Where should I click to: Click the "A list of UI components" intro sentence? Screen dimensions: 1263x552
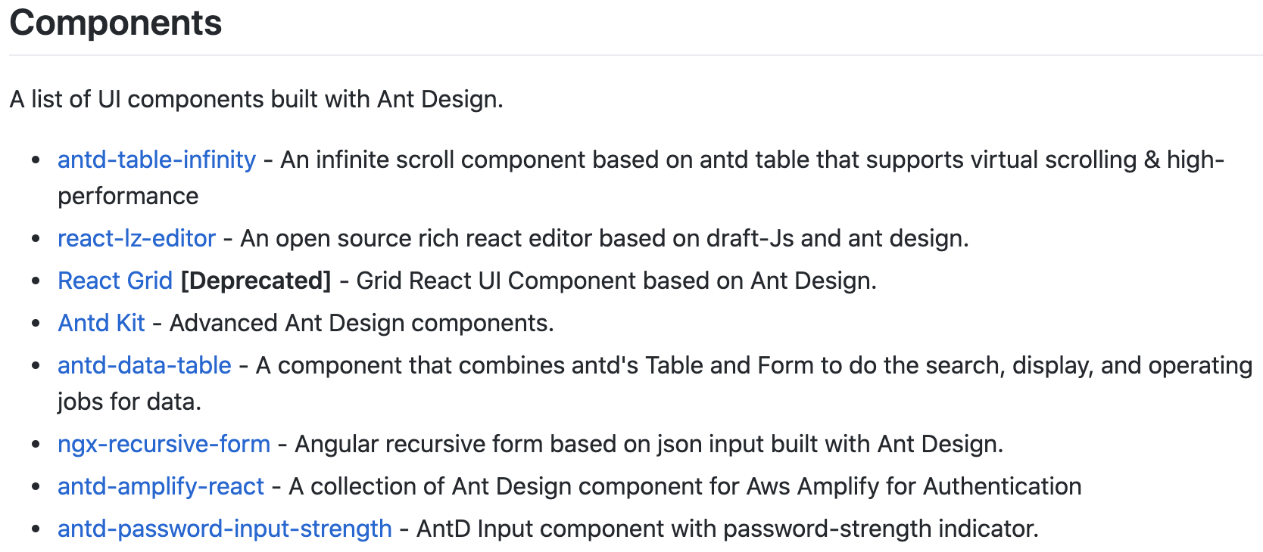256,99
